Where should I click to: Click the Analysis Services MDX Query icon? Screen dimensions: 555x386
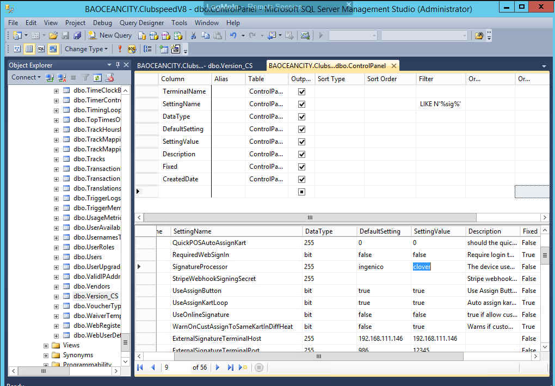[153, 35]
